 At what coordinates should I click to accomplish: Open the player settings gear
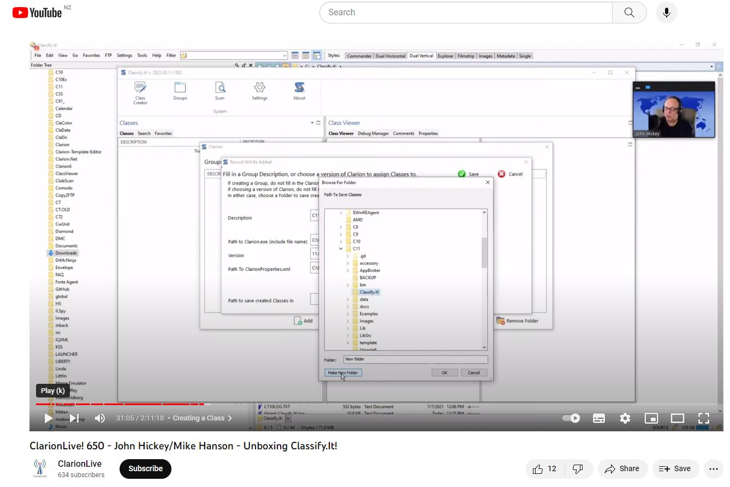(625, 418)
